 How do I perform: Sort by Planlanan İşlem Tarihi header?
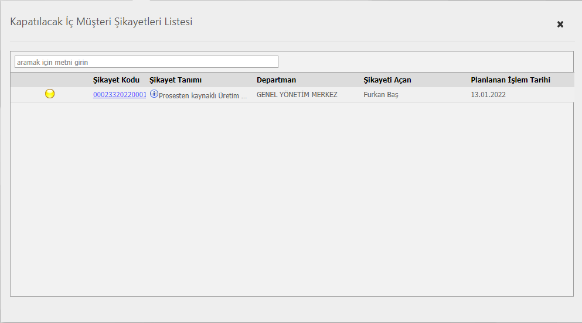510,80
